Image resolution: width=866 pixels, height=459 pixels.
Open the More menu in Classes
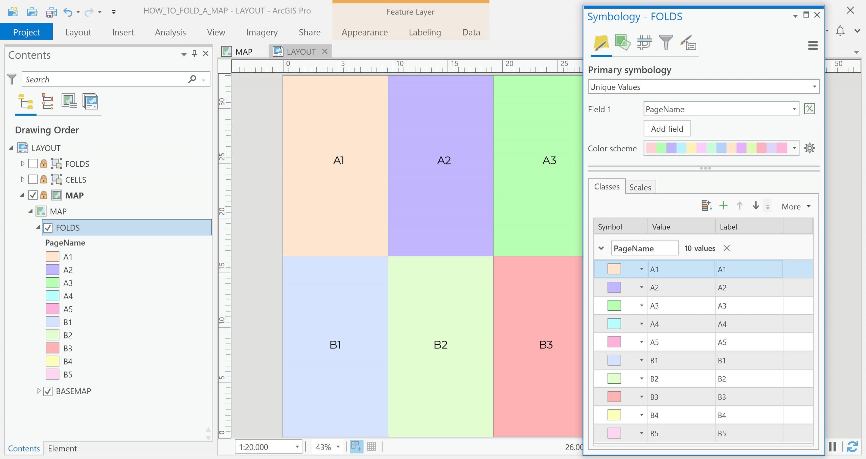pyautogui.click(x=796, y=206)
